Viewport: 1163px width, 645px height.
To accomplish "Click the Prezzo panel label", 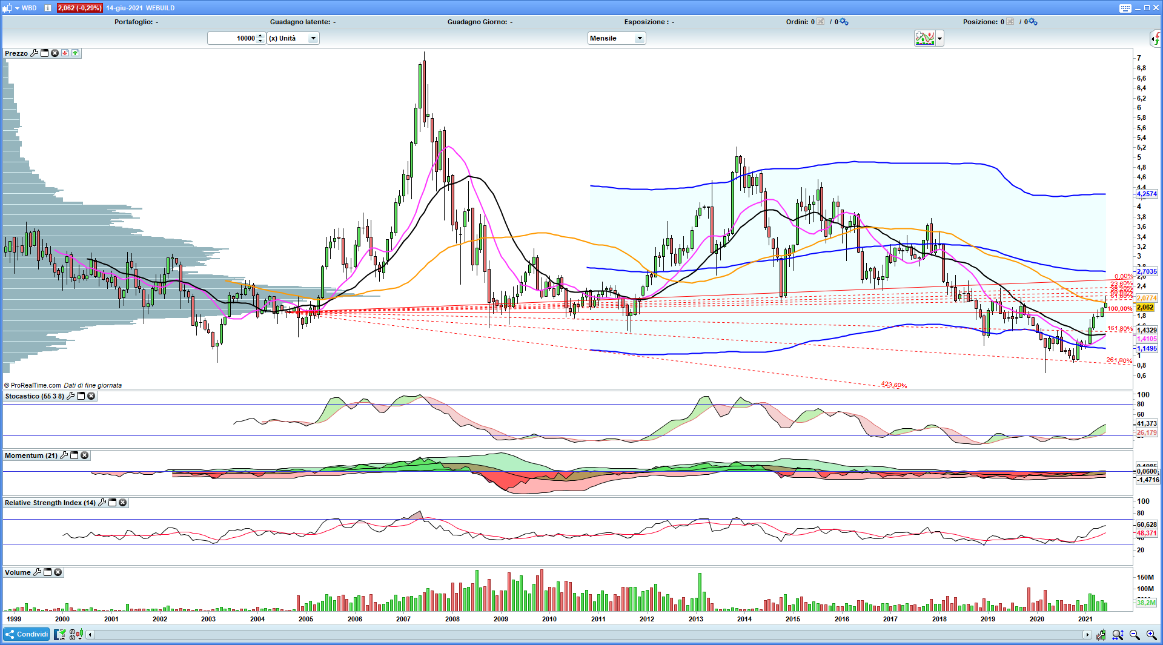I will pos(16,53).
